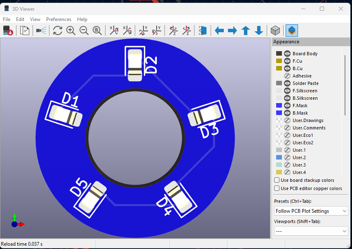
Task: Toggle raytracing render icon
Action: pos(41,31)
